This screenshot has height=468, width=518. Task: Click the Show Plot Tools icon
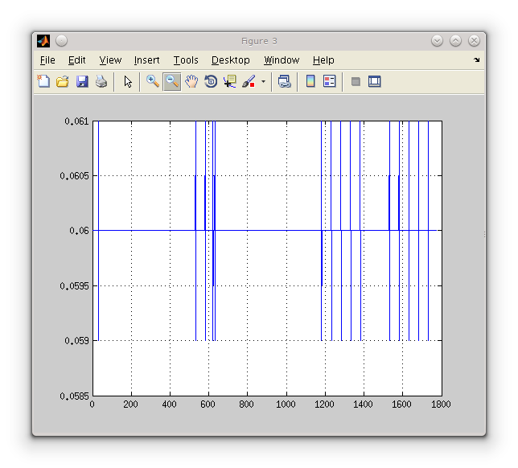(374, 81)
